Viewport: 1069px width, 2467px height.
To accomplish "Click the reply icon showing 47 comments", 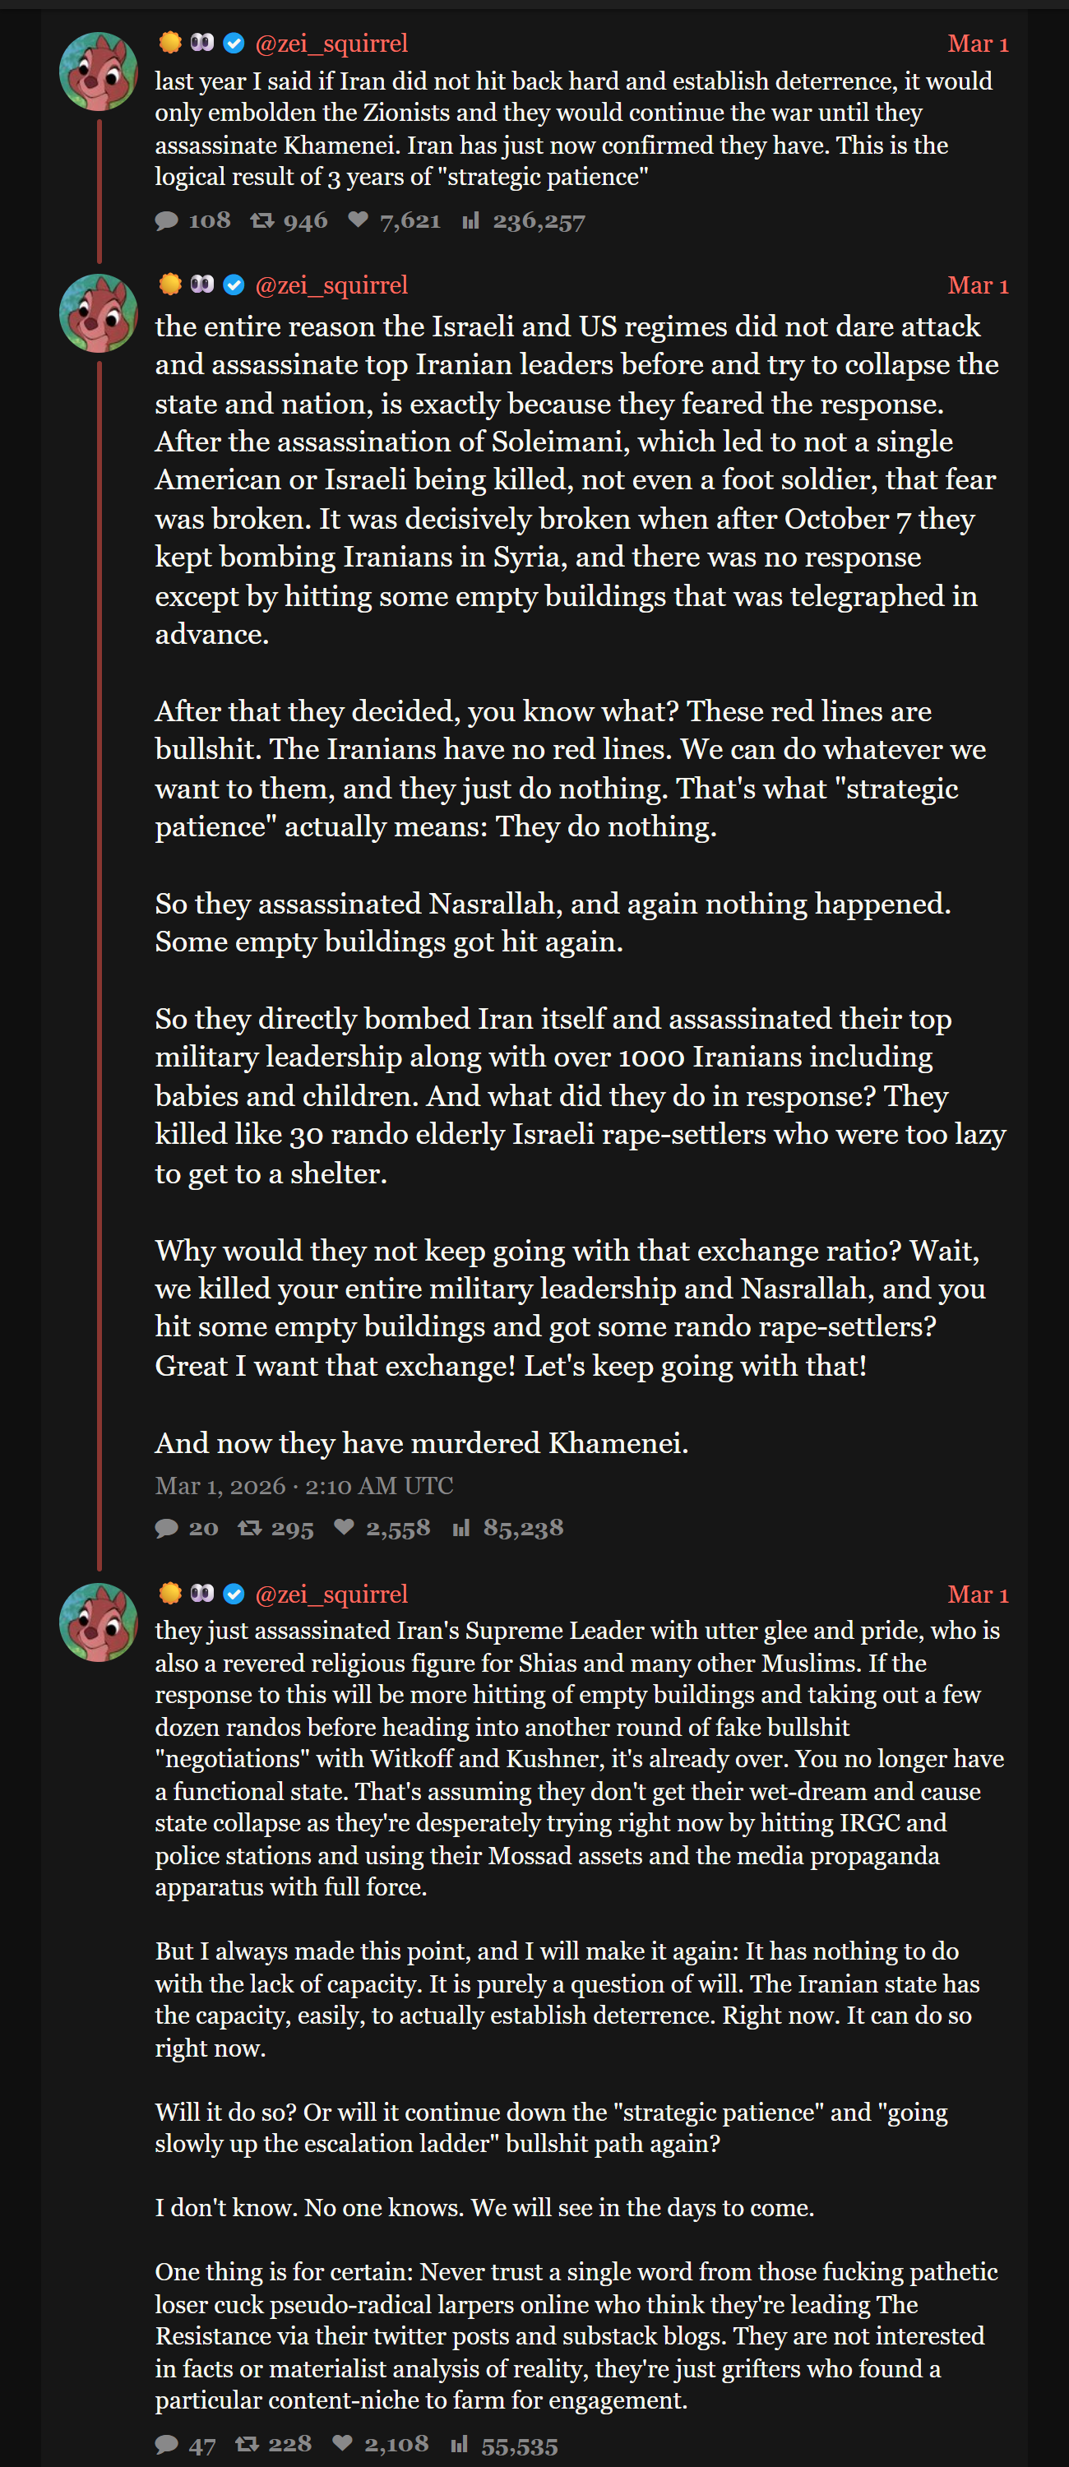I will click(x=167, y=2444).
